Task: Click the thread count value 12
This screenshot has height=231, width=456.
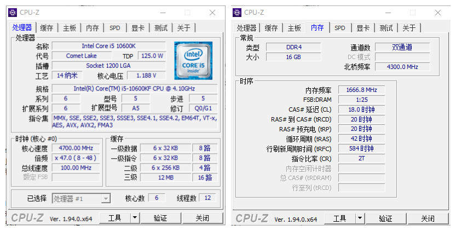Action: tap(207, 198)
